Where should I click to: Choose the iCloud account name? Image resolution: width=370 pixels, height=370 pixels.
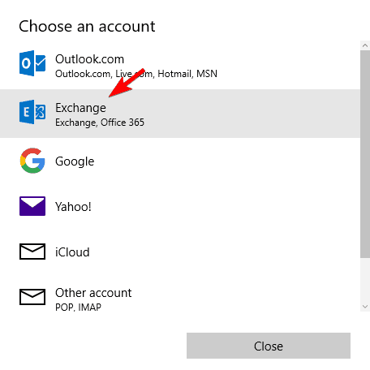(x=72, y=252)
